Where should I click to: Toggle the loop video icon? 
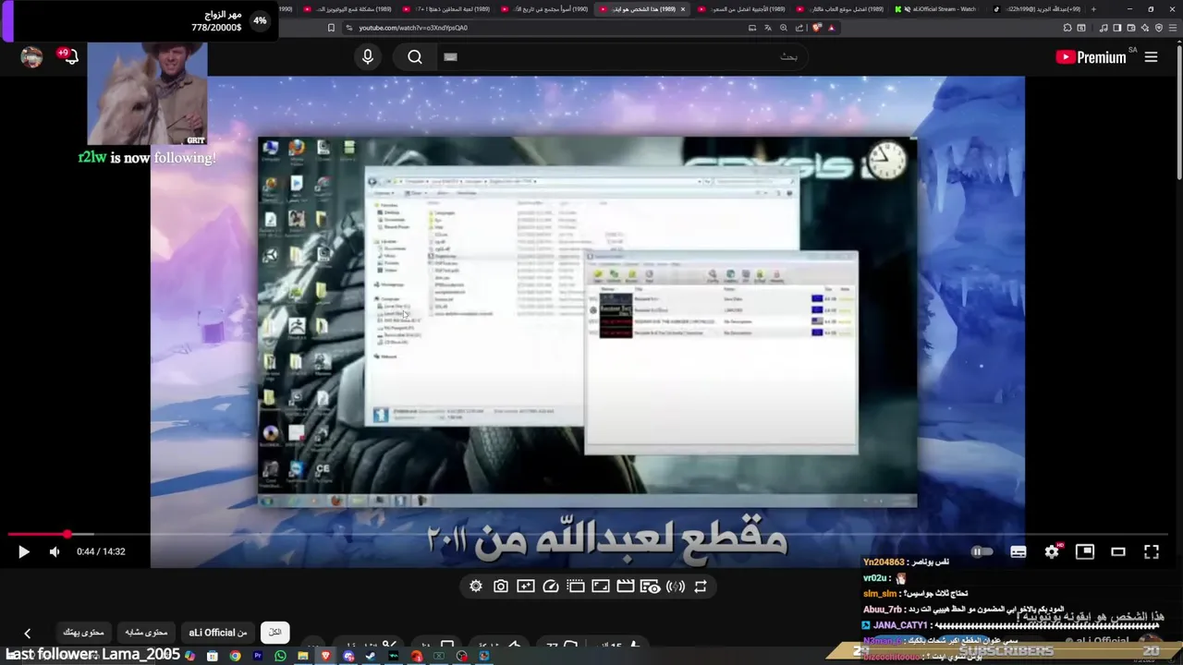pyautogui.click(x=701, y=586)
